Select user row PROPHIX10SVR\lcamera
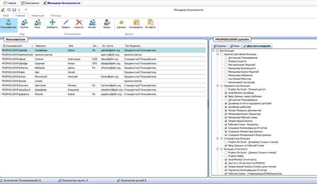The width and height of the screenshot is (317, 184). coord(104,85)
